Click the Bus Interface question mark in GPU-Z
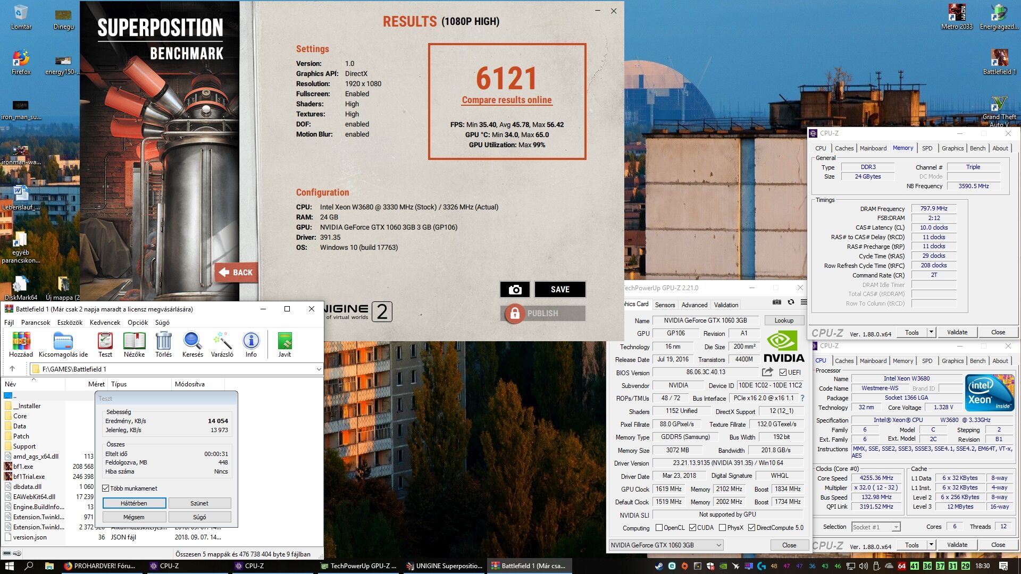1021x574 pixels. pos(802,398)
